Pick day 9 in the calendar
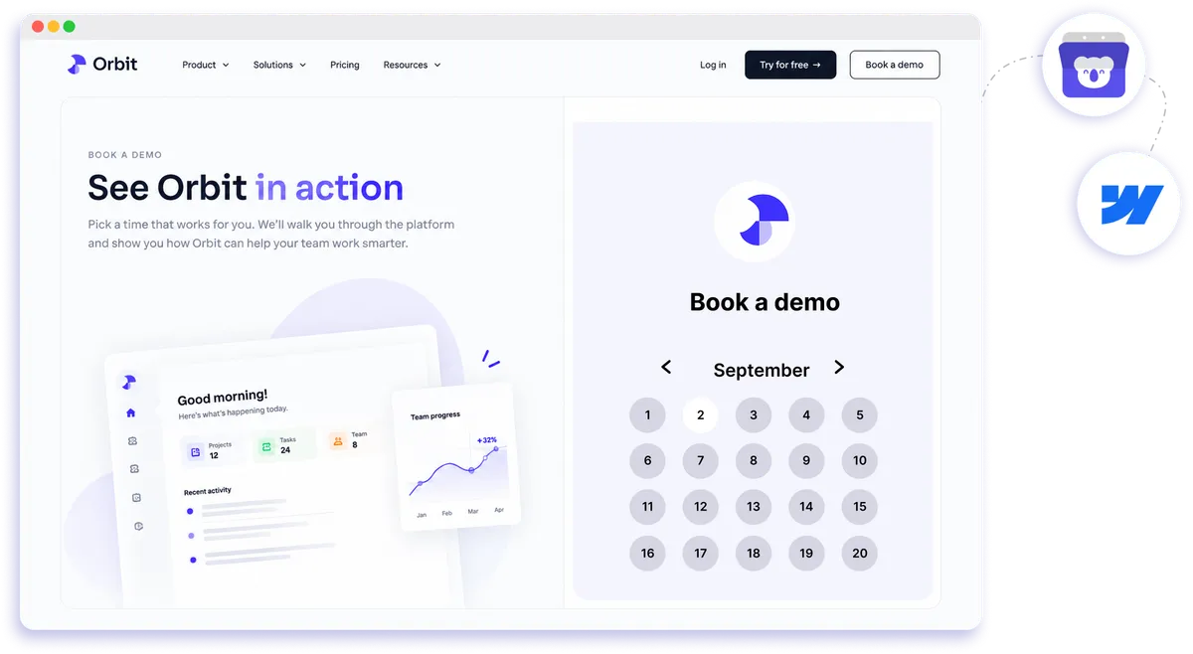Screen dimensions: 1193x654 pos(806,460)
